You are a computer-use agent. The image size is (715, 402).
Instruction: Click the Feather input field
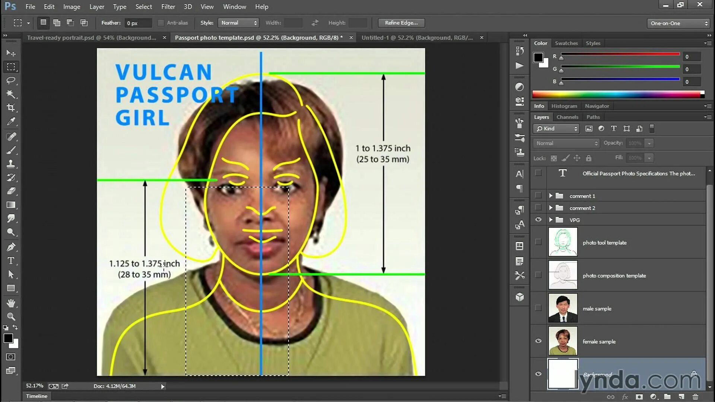138,23
